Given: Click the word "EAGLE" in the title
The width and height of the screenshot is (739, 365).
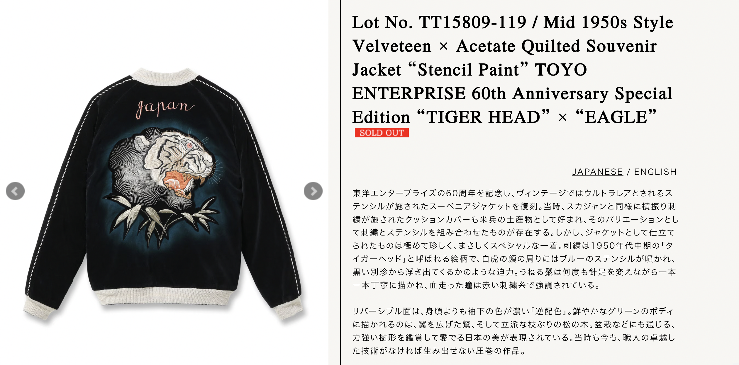Looking at the screenshot, I should [x=616, y=117].
